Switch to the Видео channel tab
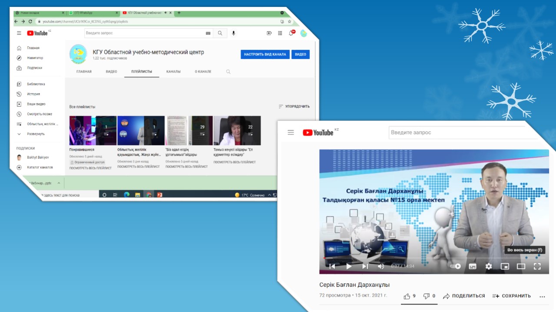Viewport: 556px width, 312px height. [x=111, y=71]
